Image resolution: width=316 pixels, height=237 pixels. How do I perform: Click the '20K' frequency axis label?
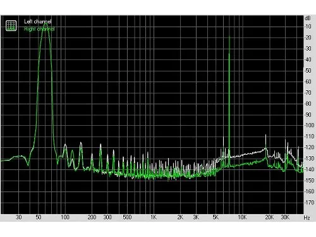(269, 217)
